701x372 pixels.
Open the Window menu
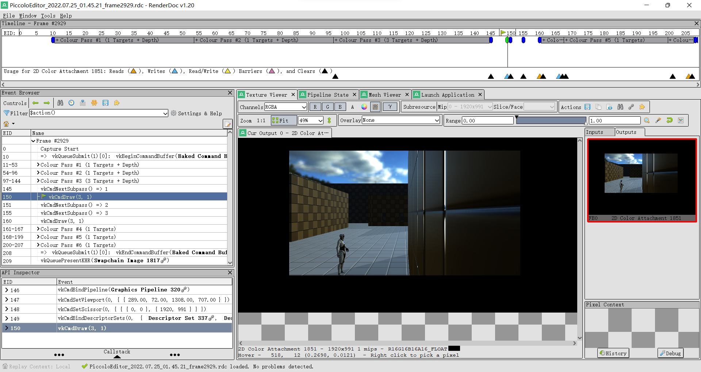pyautogui.click(x=28, y=16)
